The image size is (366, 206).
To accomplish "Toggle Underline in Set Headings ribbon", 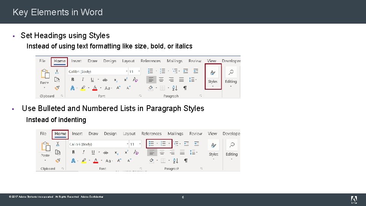I will 92,80.
